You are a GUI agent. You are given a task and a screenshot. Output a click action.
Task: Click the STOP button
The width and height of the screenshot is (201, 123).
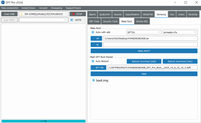[78, 14]
